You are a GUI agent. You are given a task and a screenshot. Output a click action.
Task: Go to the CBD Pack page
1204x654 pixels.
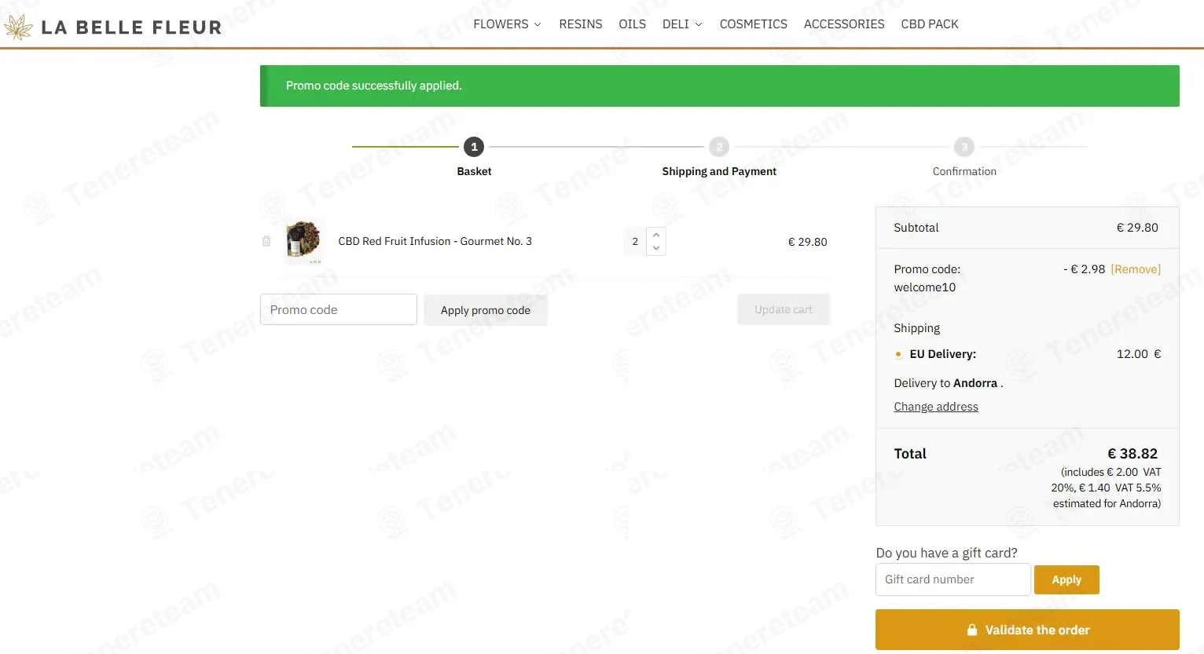[929, 24]
